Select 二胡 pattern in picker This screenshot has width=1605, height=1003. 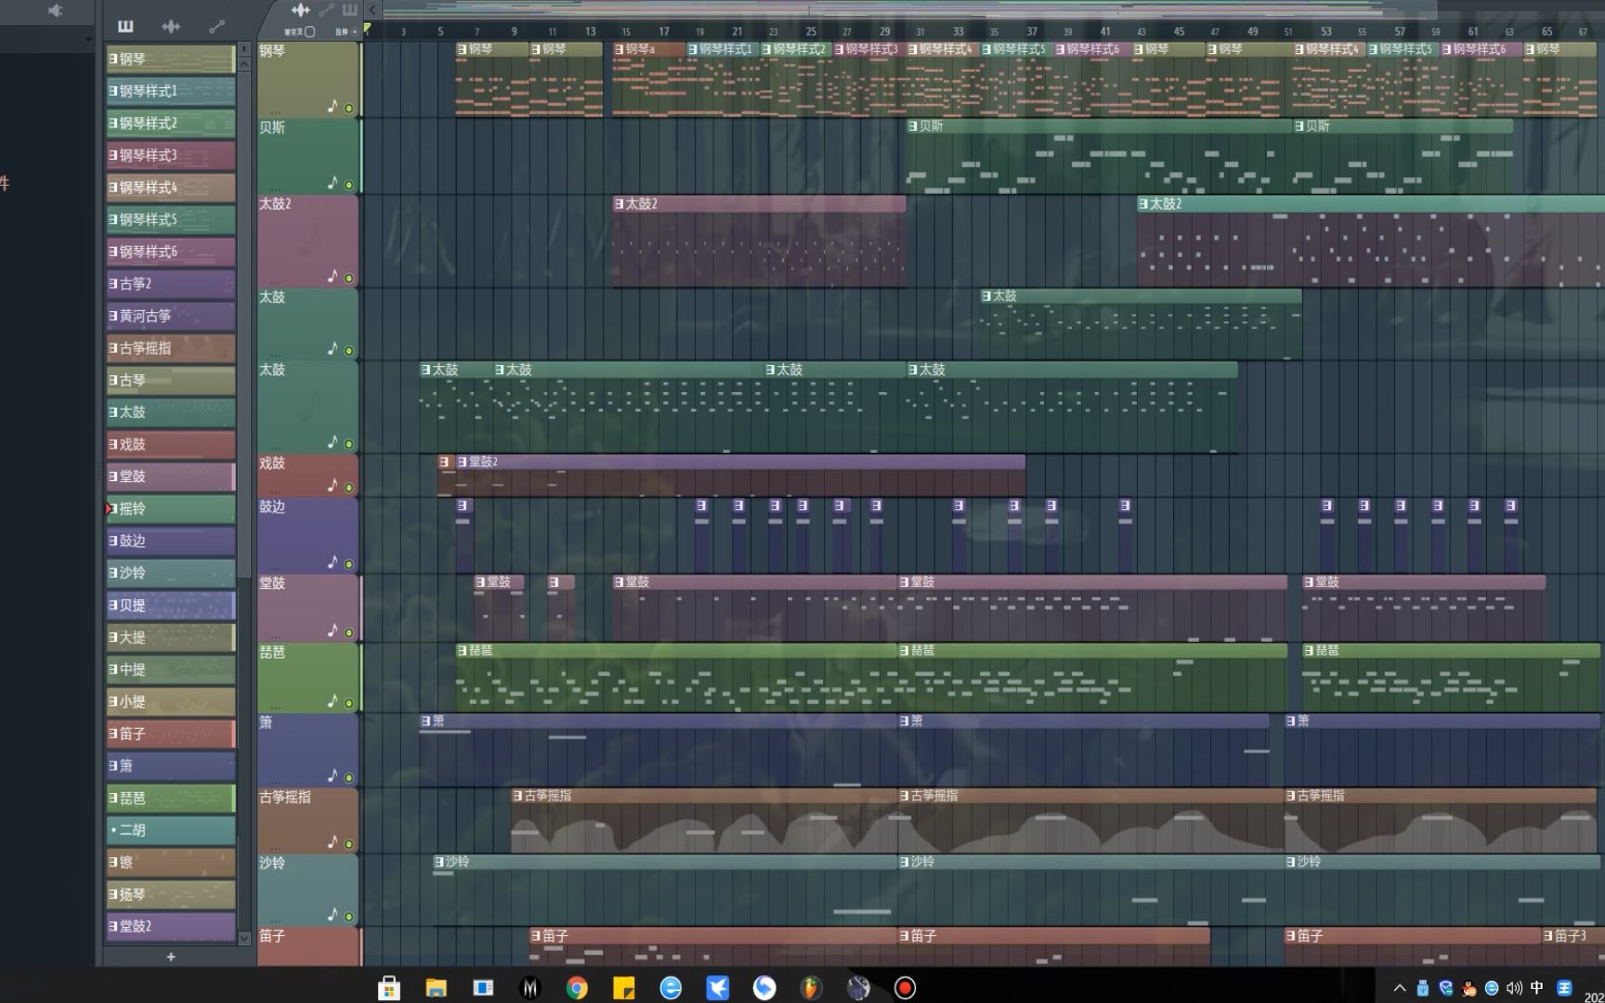[x=171, y=830]
